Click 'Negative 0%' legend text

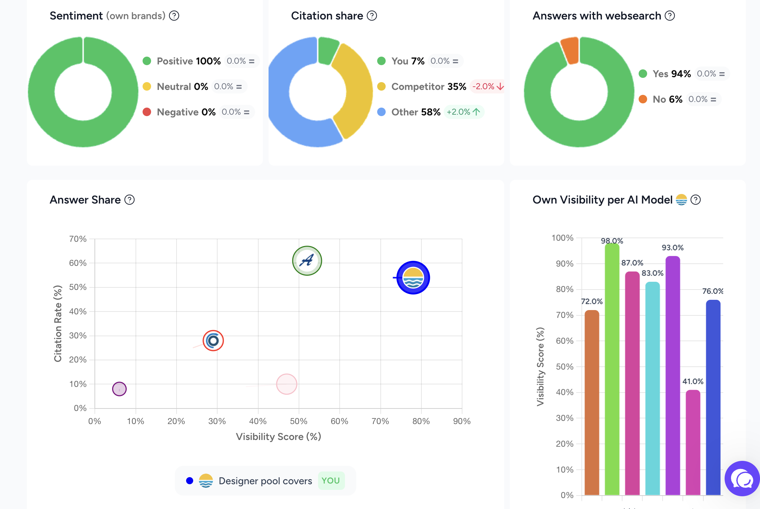[186, 112]
